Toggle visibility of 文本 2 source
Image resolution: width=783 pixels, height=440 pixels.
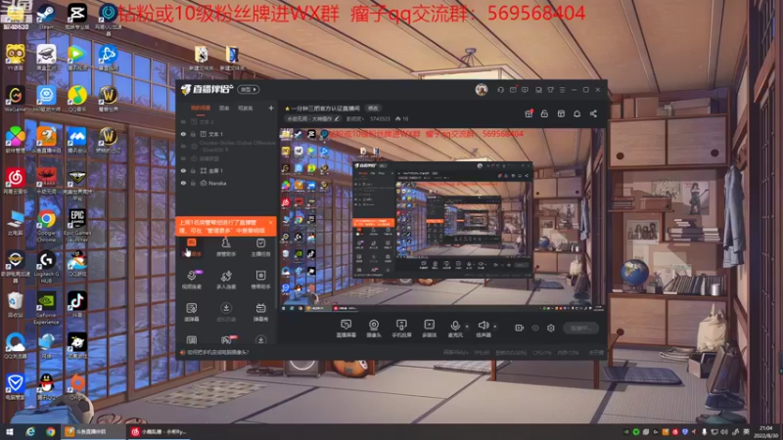tap(183, 121)
